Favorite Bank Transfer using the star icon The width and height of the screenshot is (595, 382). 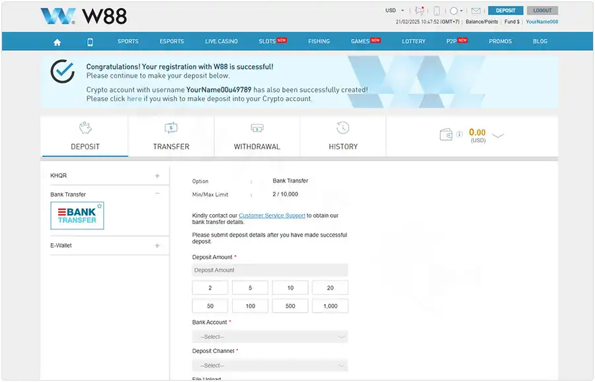tap(100, 206)
